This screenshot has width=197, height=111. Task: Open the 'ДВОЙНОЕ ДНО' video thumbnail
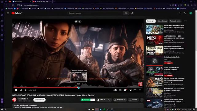(x=155, y=51)
